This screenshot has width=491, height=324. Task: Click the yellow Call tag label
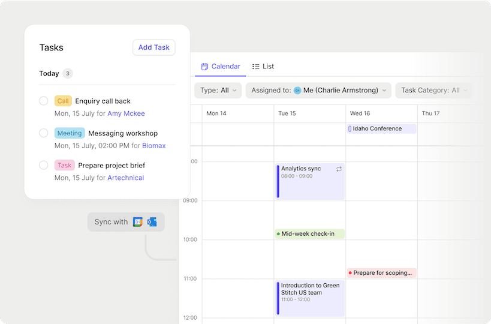pyautogui.click(x=63, y=101)
